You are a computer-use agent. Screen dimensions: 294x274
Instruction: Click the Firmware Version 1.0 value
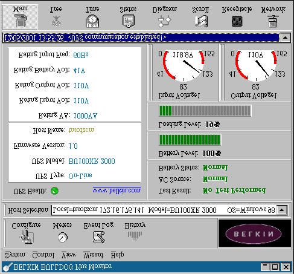click(73, 146)
